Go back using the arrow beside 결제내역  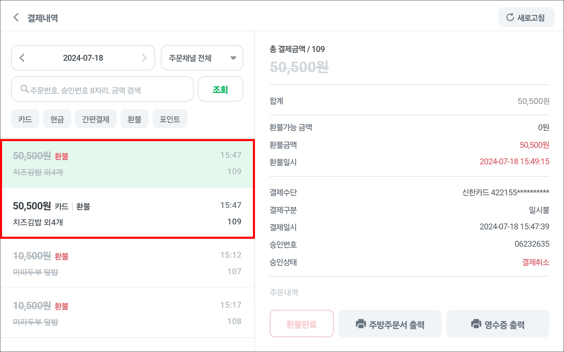(16, 17)
